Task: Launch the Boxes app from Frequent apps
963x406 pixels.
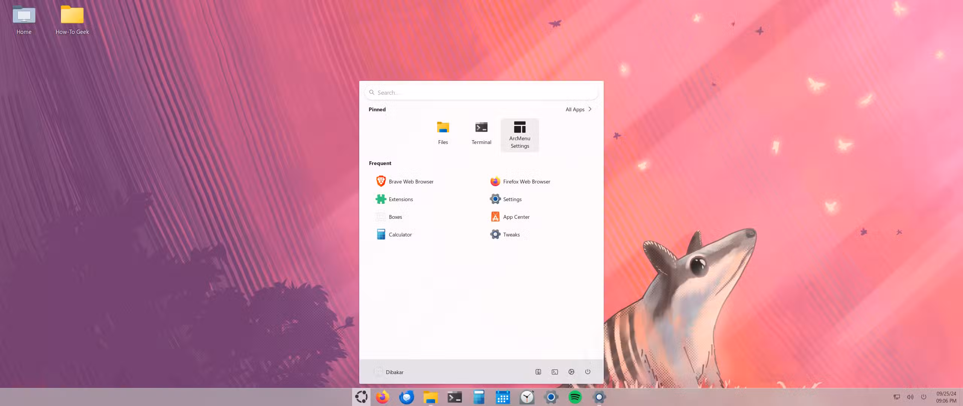Action: (x=395, y=217)
